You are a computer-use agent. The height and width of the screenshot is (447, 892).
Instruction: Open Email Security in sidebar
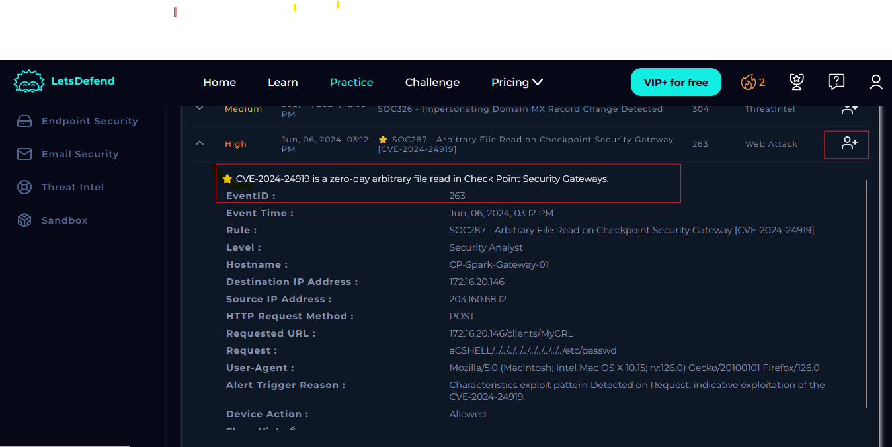pyautogui.click(x=80, y=154)
